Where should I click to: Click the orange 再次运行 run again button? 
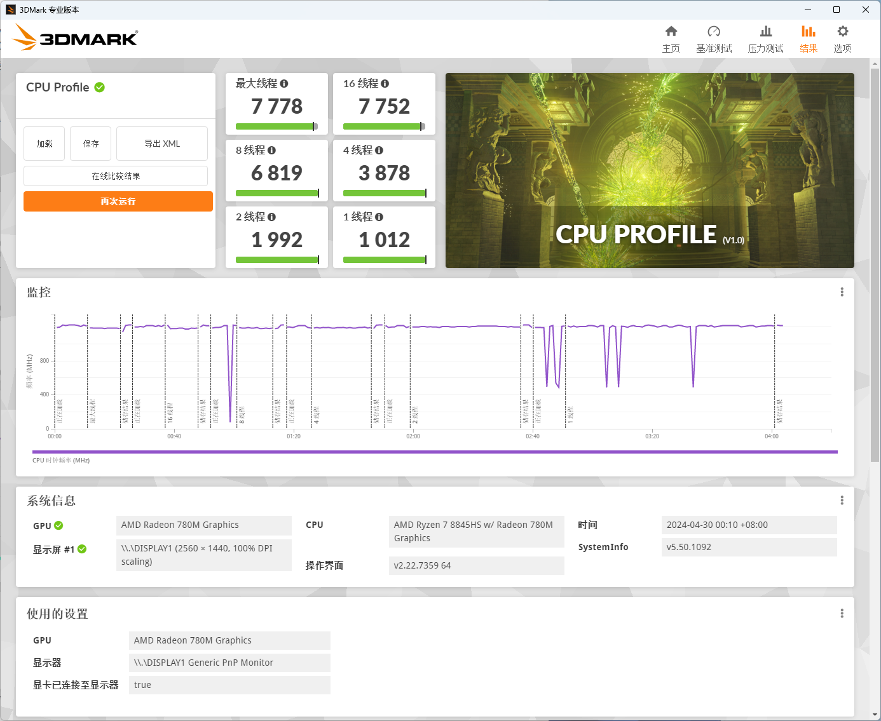coord(118,201)
